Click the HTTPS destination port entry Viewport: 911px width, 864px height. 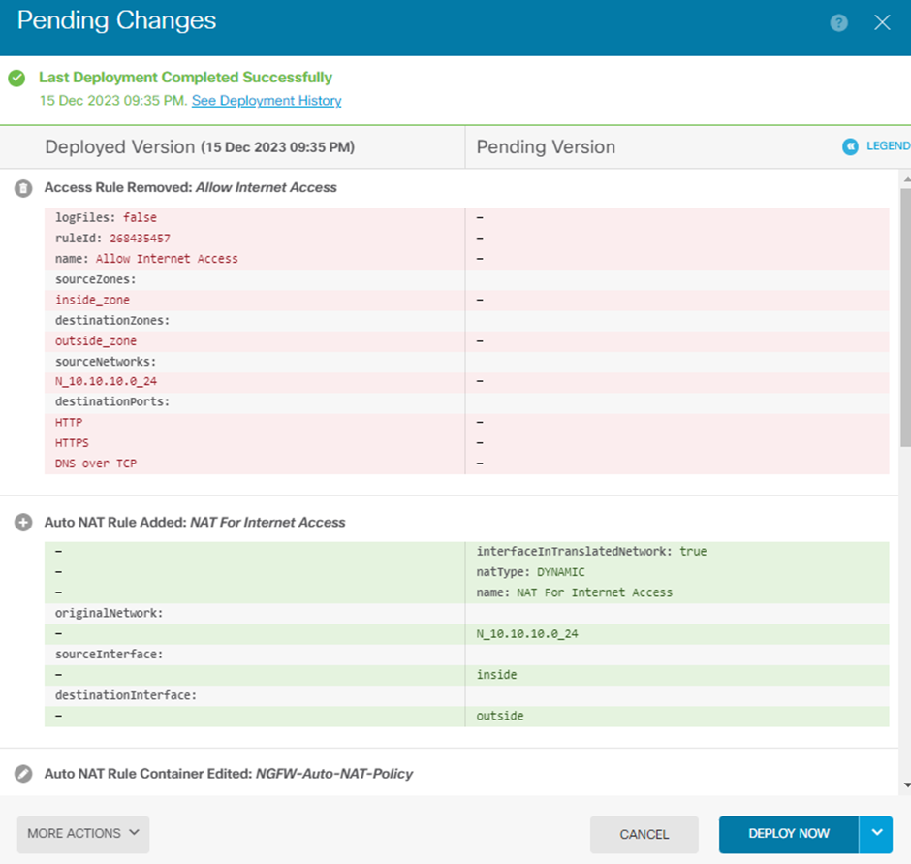[x=72, y=443]
